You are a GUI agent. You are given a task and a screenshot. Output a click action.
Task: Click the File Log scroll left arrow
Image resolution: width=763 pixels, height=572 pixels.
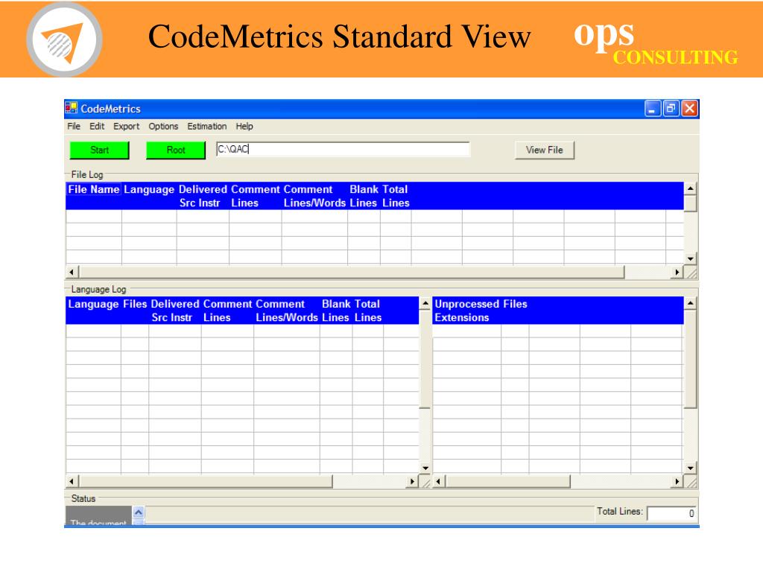[72, 272]
